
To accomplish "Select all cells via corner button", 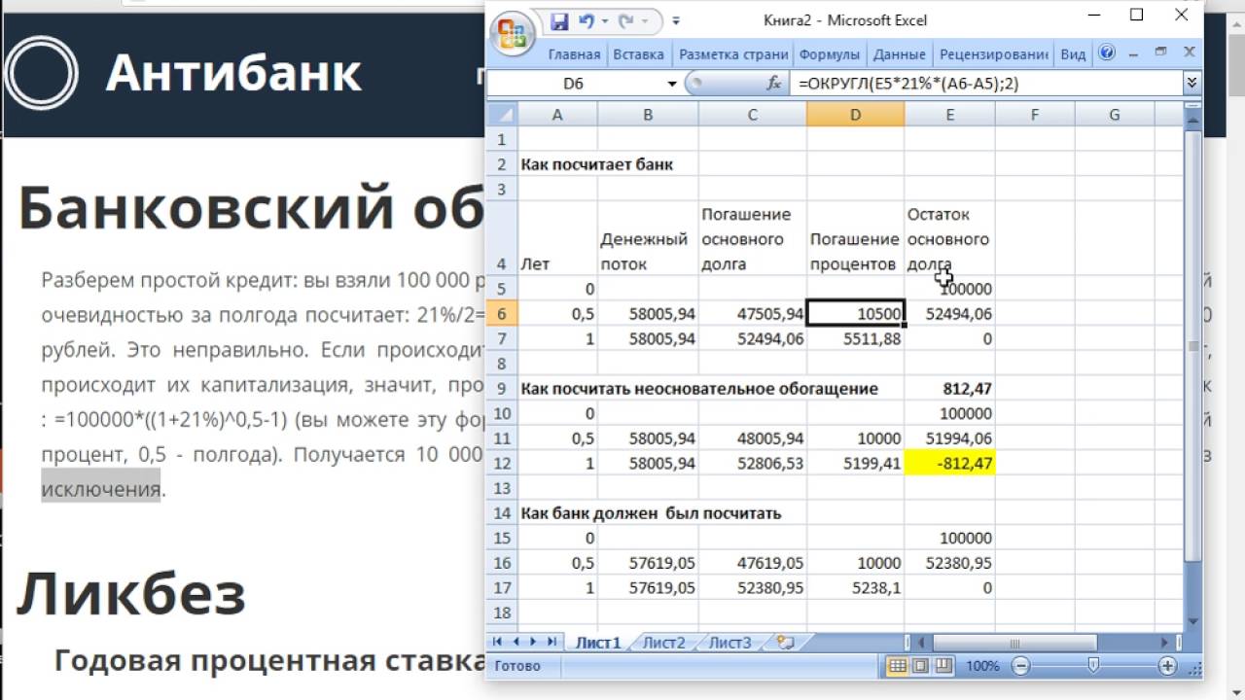I will [x=502, y=115].
